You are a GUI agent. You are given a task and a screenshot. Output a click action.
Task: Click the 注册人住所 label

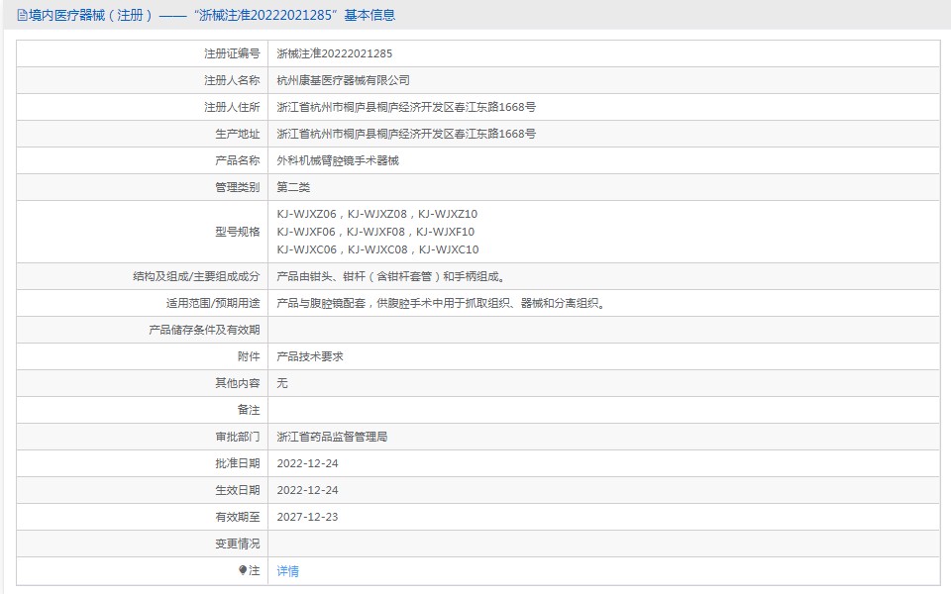[232, 107]
